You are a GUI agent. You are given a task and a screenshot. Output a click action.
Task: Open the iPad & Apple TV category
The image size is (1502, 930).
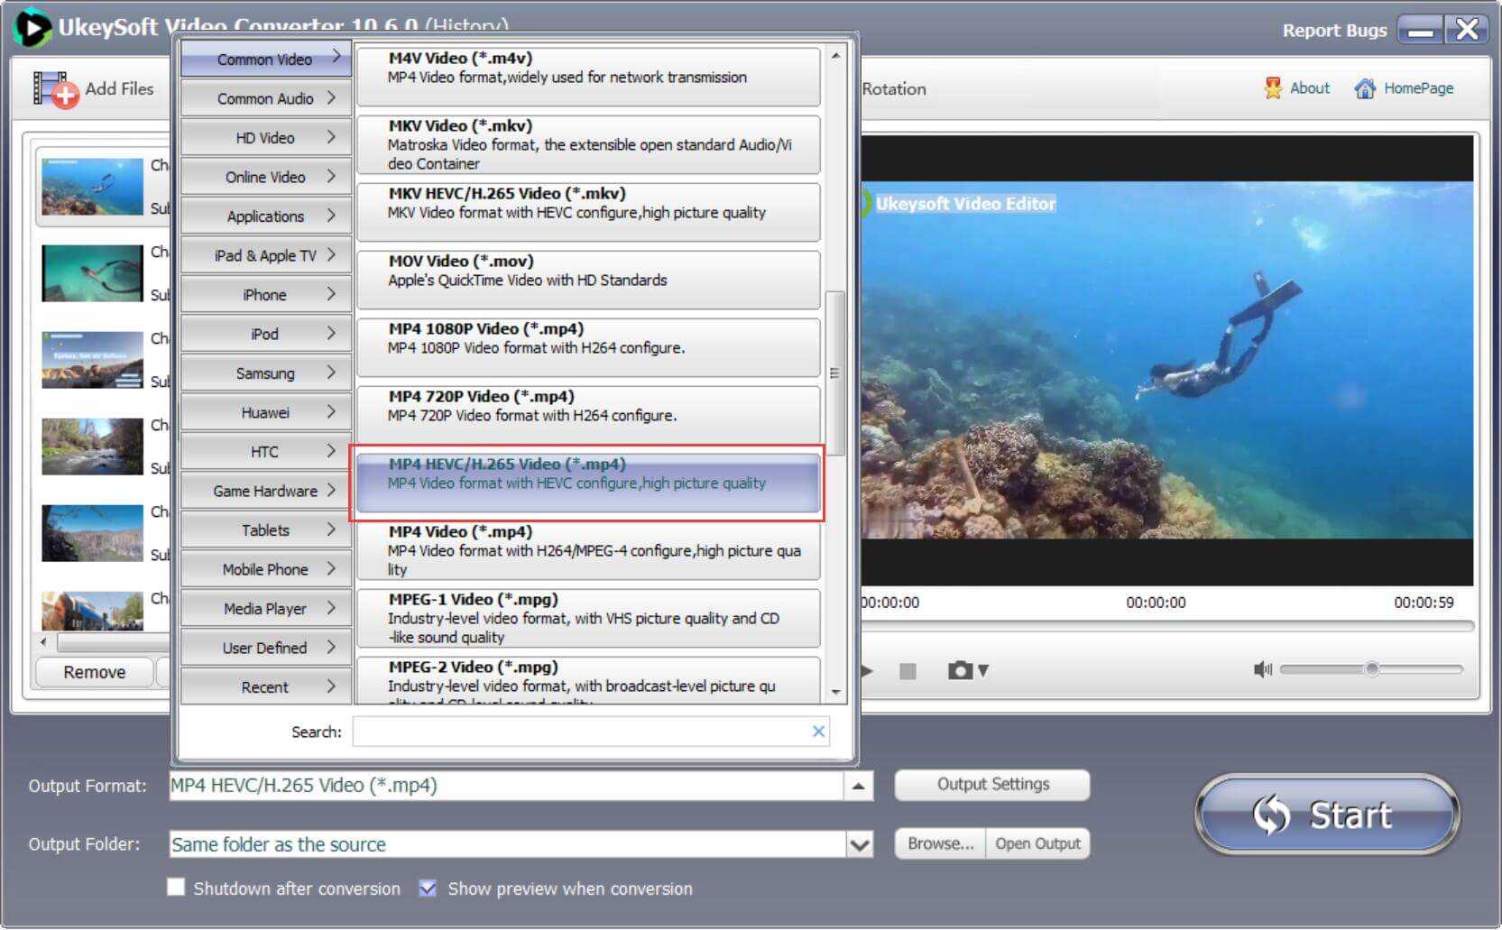(265, 255)
